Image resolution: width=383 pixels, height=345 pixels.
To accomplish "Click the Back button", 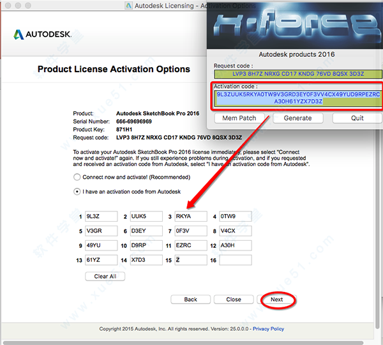I will pos(190,299).
